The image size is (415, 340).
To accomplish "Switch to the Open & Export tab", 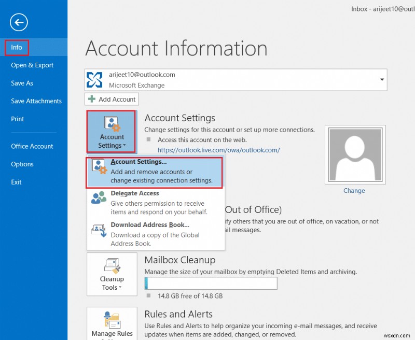I will (x=32, y=65).
